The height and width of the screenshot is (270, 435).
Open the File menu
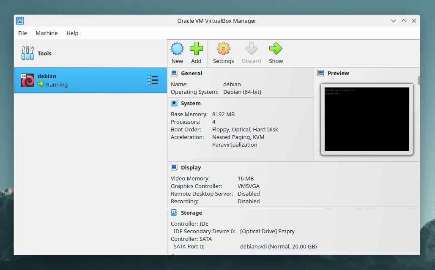[x=22, y=33]
